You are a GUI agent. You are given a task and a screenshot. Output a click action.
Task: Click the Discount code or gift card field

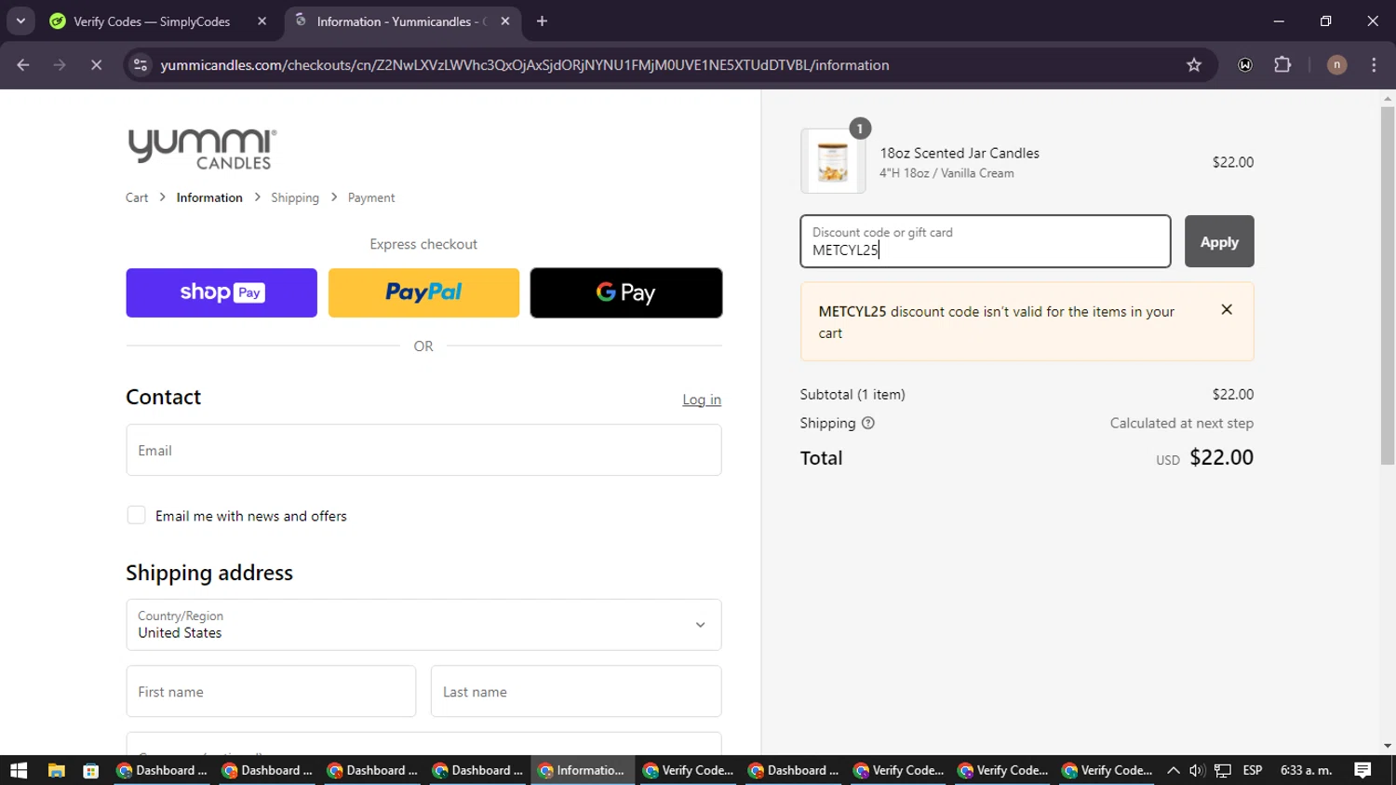coord(986,241)
